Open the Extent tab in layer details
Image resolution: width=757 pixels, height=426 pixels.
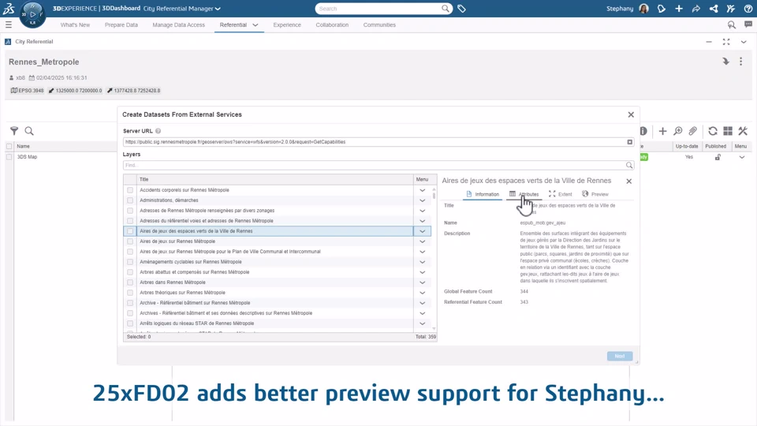[x=560, y=194]
